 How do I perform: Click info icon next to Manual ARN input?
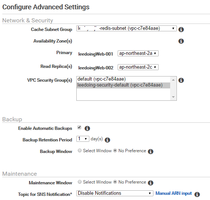click(x=197, y=194)
